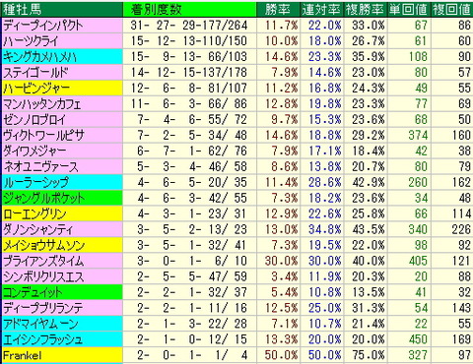Click the 48 複回値 for ジャングルポケット

pos(464,199)
